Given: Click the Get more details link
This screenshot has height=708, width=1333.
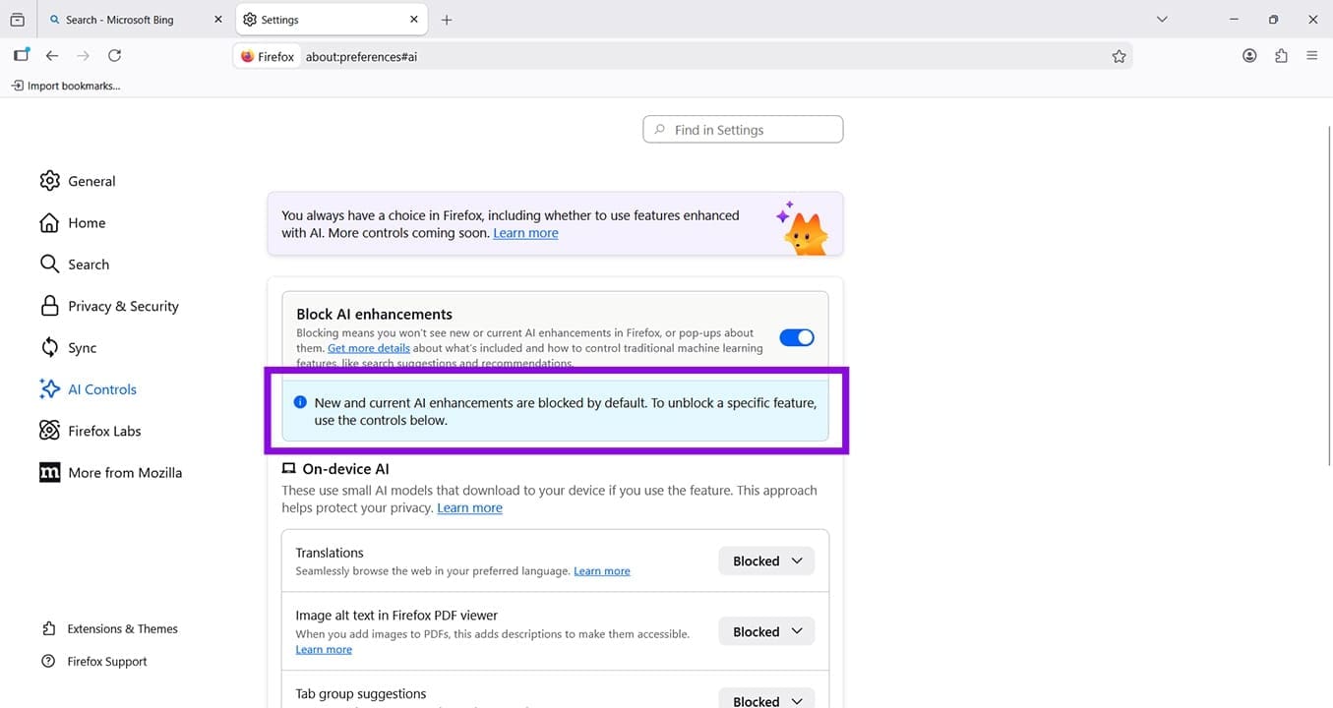Looking at the screenshot, I should pos(369,348).
